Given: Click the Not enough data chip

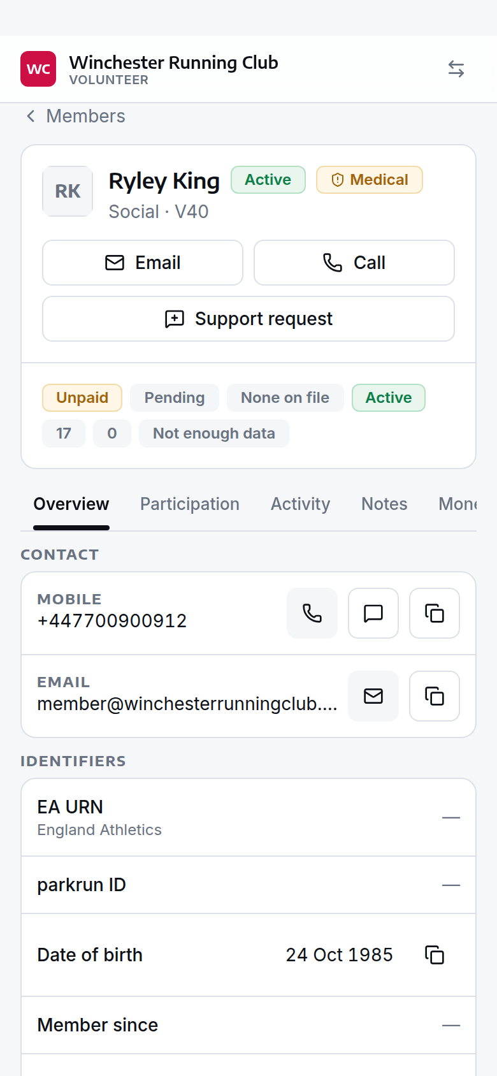Looking at the screenshot, I should point(214,433).
